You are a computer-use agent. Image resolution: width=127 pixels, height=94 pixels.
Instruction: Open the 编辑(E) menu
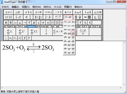coord(15,7)
